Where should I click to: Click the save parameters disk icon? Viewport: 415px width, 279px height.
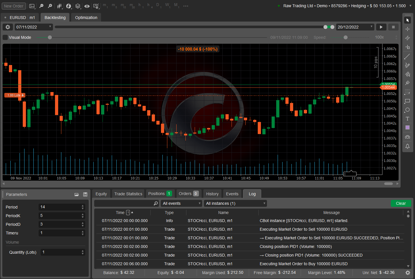coord(85,194)
